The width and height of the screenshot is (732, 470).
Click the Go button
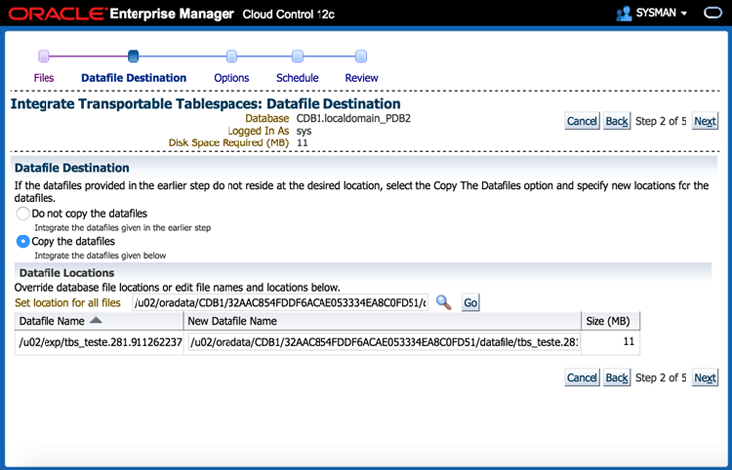point(470,302)
